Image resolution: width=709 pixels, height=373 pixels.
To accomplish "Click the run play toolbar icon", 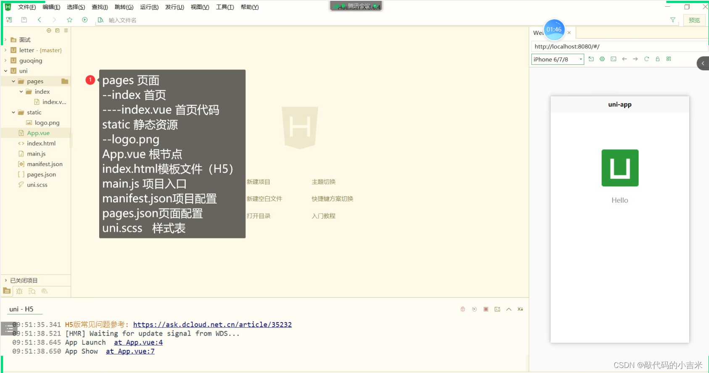I will point(84,20).
